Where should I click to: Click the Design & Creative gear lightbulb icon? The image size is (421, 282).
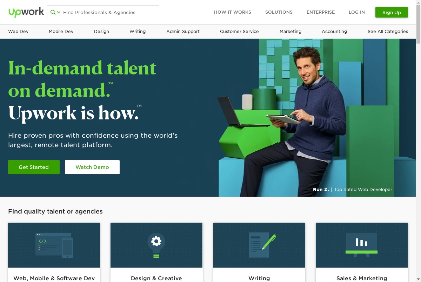(x=156, y=245)
